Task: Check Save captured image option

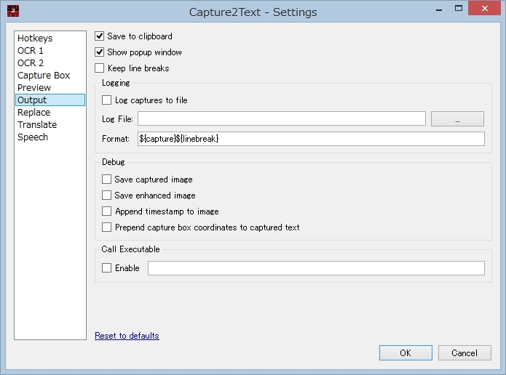Action: pyautogui.click(x=107, y=180)
